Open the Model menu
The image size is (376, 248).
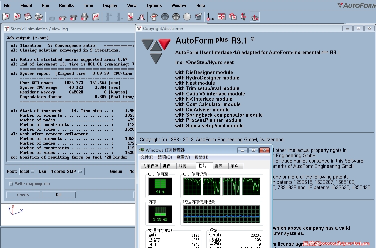[26, 6]
